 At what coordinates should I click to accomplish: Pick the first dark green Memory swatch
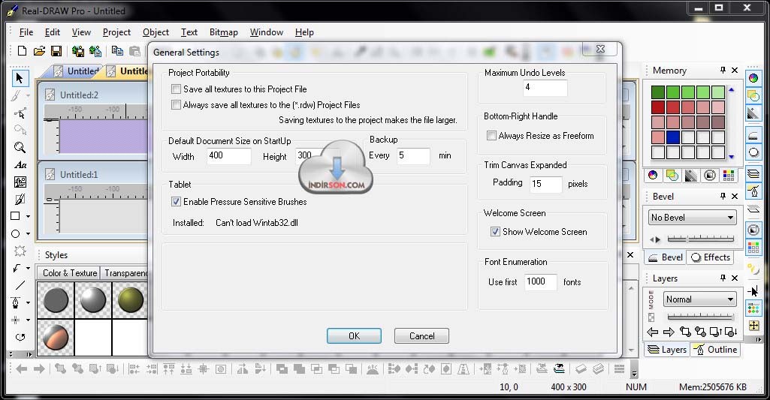coord(658,92)
